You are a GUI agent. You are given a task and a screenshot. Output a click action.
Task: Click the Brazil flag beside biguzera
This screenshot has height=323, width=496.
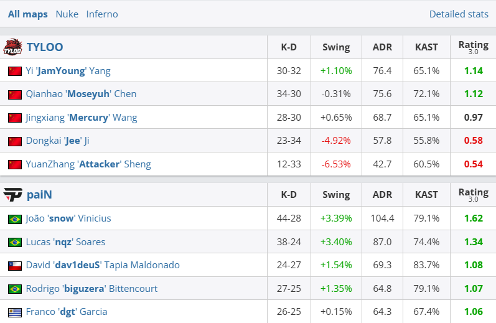click(15, 289)
